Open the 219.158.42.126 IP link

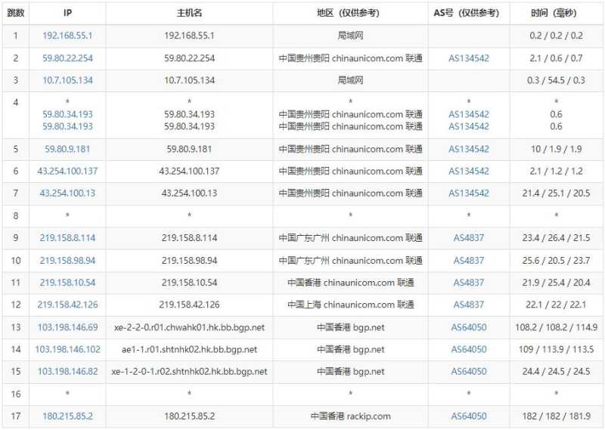click(67, 305)
